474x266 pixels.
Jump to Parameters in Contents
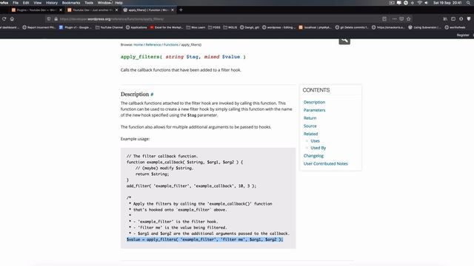point(314,110)
